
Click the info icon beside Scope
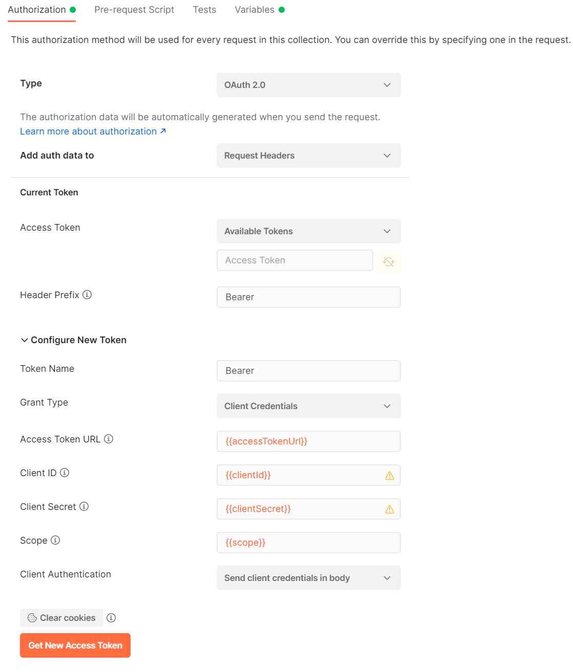click(x=55, y=540)
